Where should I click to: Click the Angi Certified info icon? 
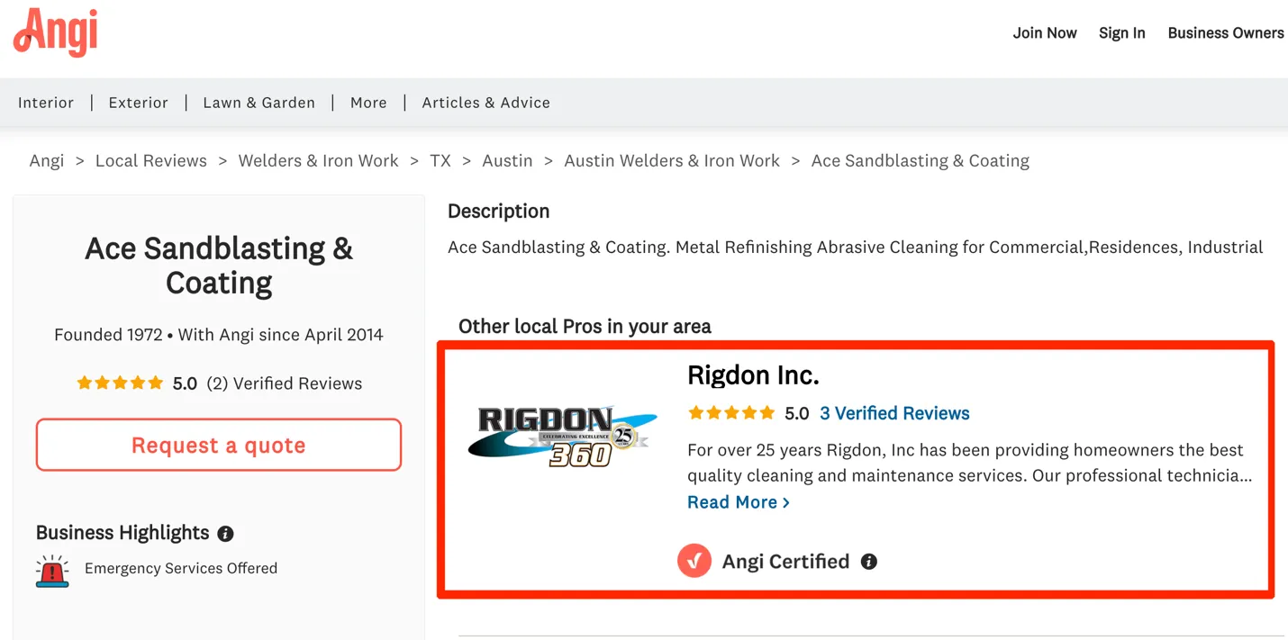tap(868, 562)
